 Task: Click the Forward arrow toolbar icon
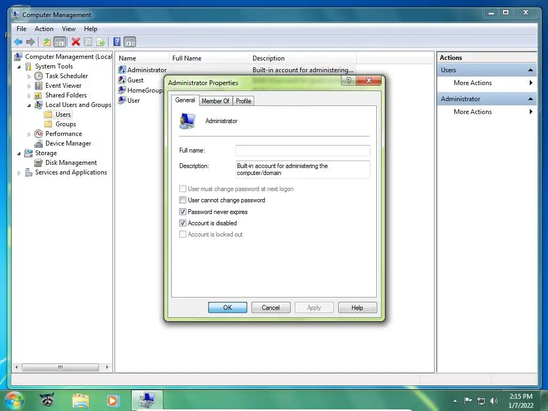pyautogui.click(x=31, y=42)
